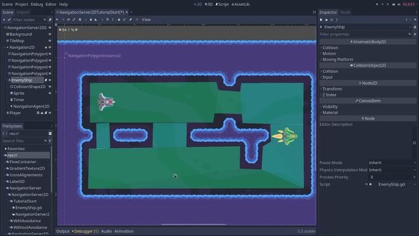The width and height of the screenshot is (419, 236).
Task: Click the open documentation icon beside EnemyShip
Action: pos(415,27)
